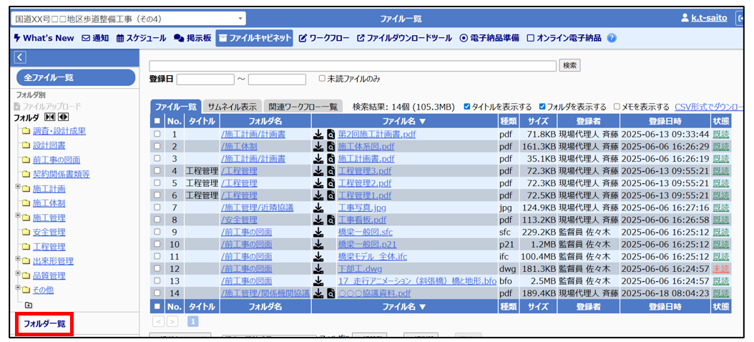Open the 工事写真.jpg file link

pyautogui.click(x=362, y=207)
